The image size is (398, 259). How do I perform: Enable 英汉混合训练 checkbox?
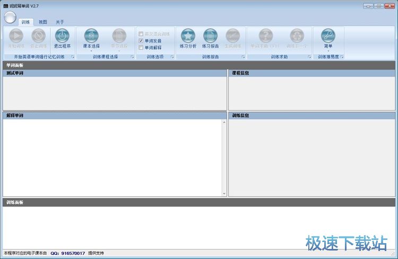[141, 34]
